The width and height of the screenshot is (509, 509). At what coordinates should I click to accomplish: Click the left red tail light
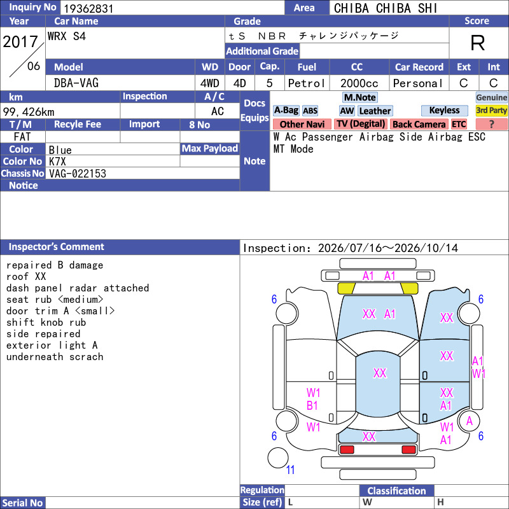click(347, 450)
